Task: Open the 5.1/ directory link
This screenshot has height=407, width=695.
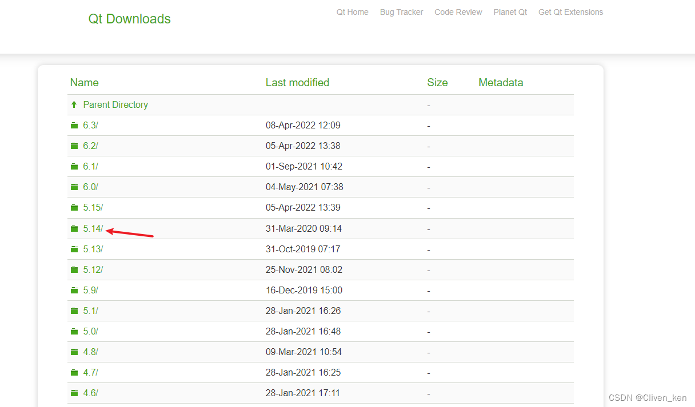Action: tap(91, 311)
